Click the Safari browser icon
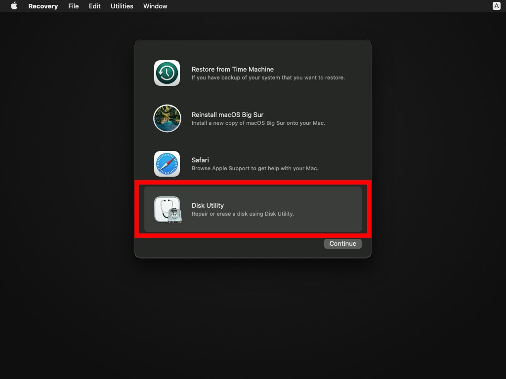Image resolution: width=506 pixels, height=379 pixels. (x=167, y=164)
